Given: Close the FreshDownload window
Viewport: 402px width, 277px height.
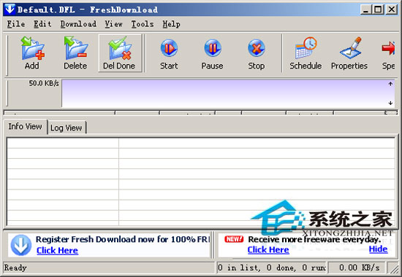Looking at the screenshot, I should 392,9.
